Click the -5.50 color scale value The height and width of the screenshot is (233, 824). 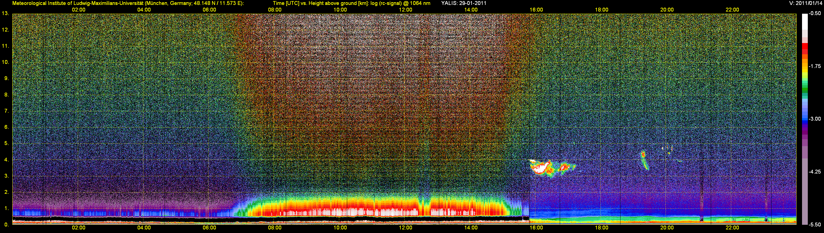point(815,225)
